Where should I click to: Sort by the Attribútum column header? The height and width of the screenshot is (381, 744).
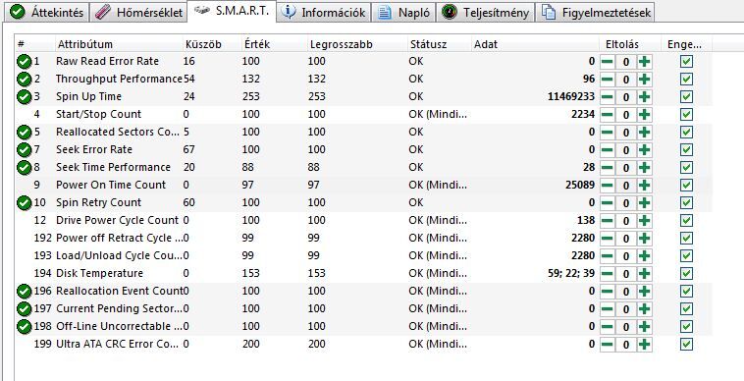click(x=119, y=44)
